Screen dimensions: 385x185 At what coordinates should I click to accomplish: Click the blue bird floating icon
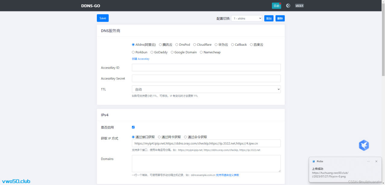(x=364, y=145)
